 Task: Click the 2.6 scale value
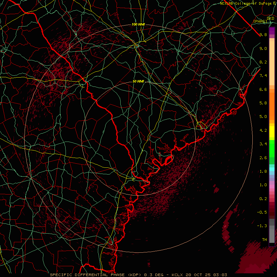(x=263, y=158)
